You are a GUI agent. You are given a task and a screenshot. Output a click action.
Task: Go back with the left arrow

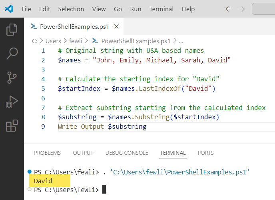(228, 9)
